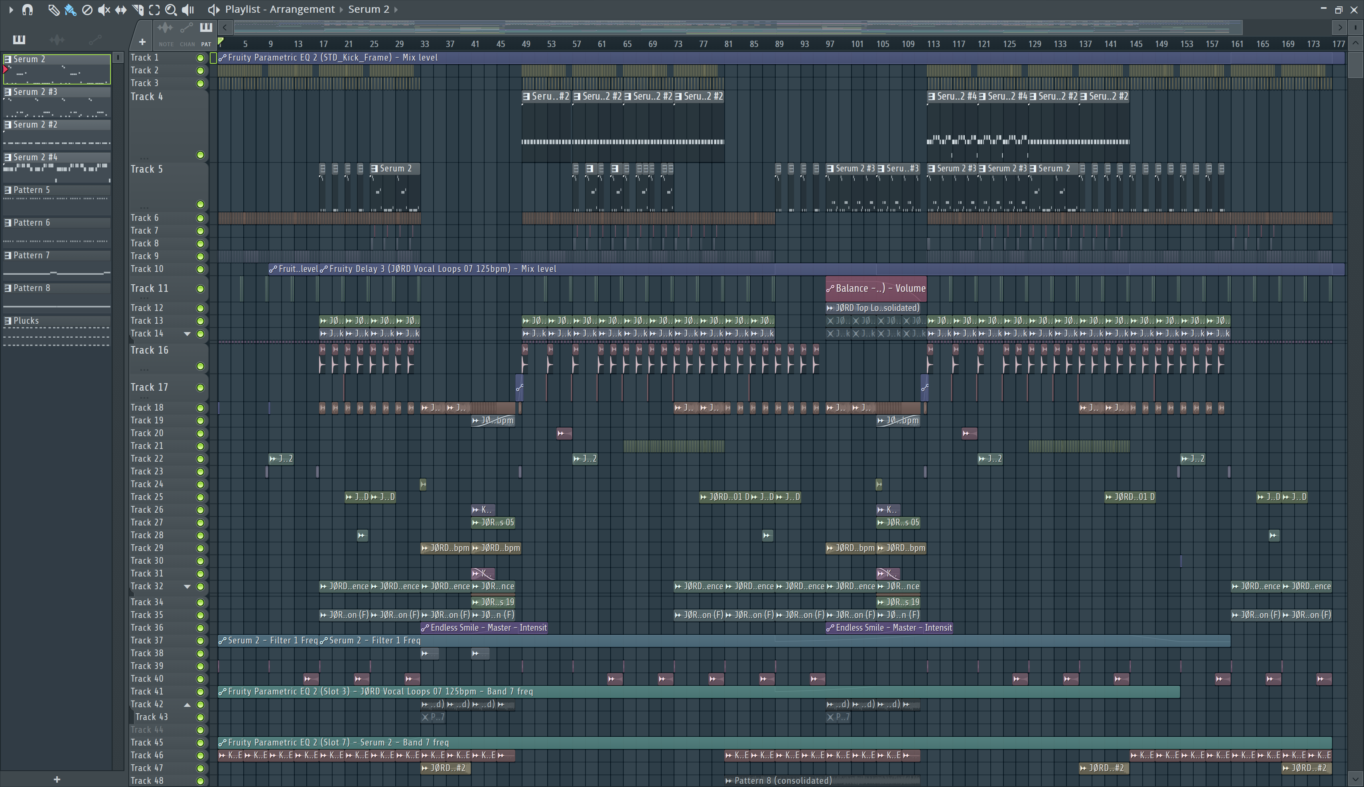The height and width of the screenshot is (787, 1364).
Task: Activate the Playback speaker tool
Action: [x=187, y=9]
